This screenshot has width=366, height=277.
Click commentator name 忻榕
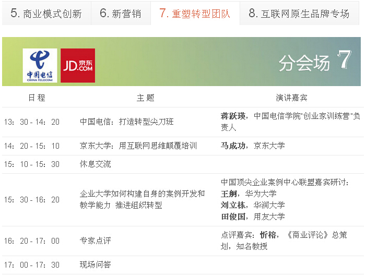pyautogui.click(x=268, y=235)
